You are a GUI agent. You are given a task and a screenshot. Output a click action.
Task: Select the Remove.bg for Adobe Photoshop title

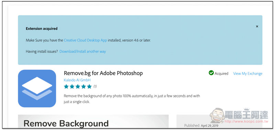[x=103, y=73]
